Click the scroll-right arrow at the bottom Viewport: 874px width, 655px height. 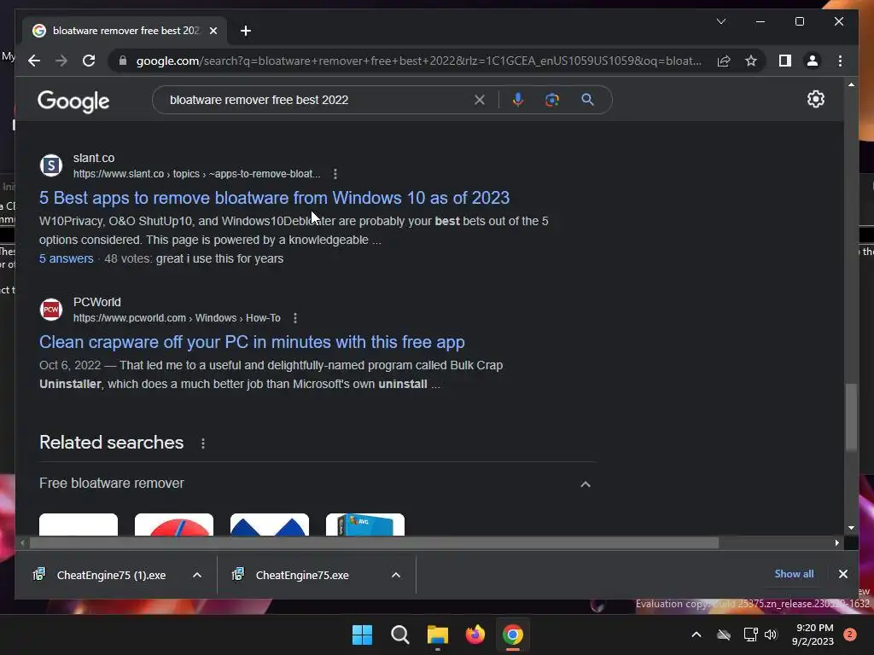836,543
